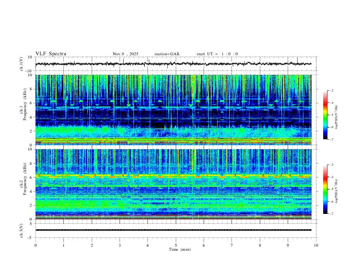356x275 pixels.
Task: Click the "9" tick on the Time axis
Action: pos(288,245)
